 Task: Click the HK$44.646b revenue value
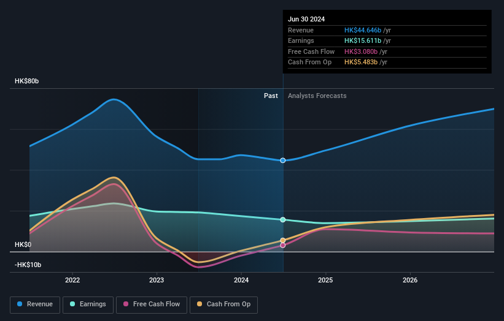(363, 30)
